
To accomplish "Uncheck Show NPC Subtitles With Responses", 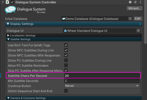I will point(66,55).
